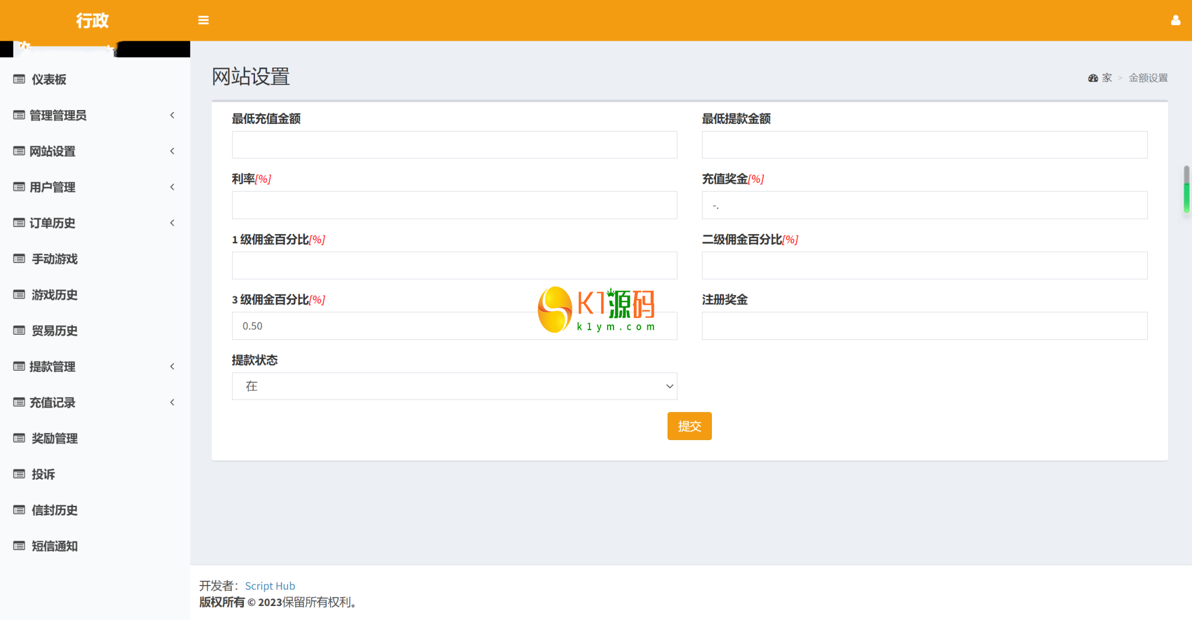Click the icon next to 手动游戏
The height and width of the screenshot is (620, 1192).
point(19,258)
